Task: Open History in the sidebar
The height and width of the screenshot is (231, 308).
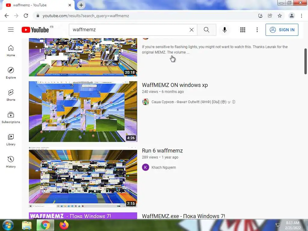Action: tap(11, 162)
